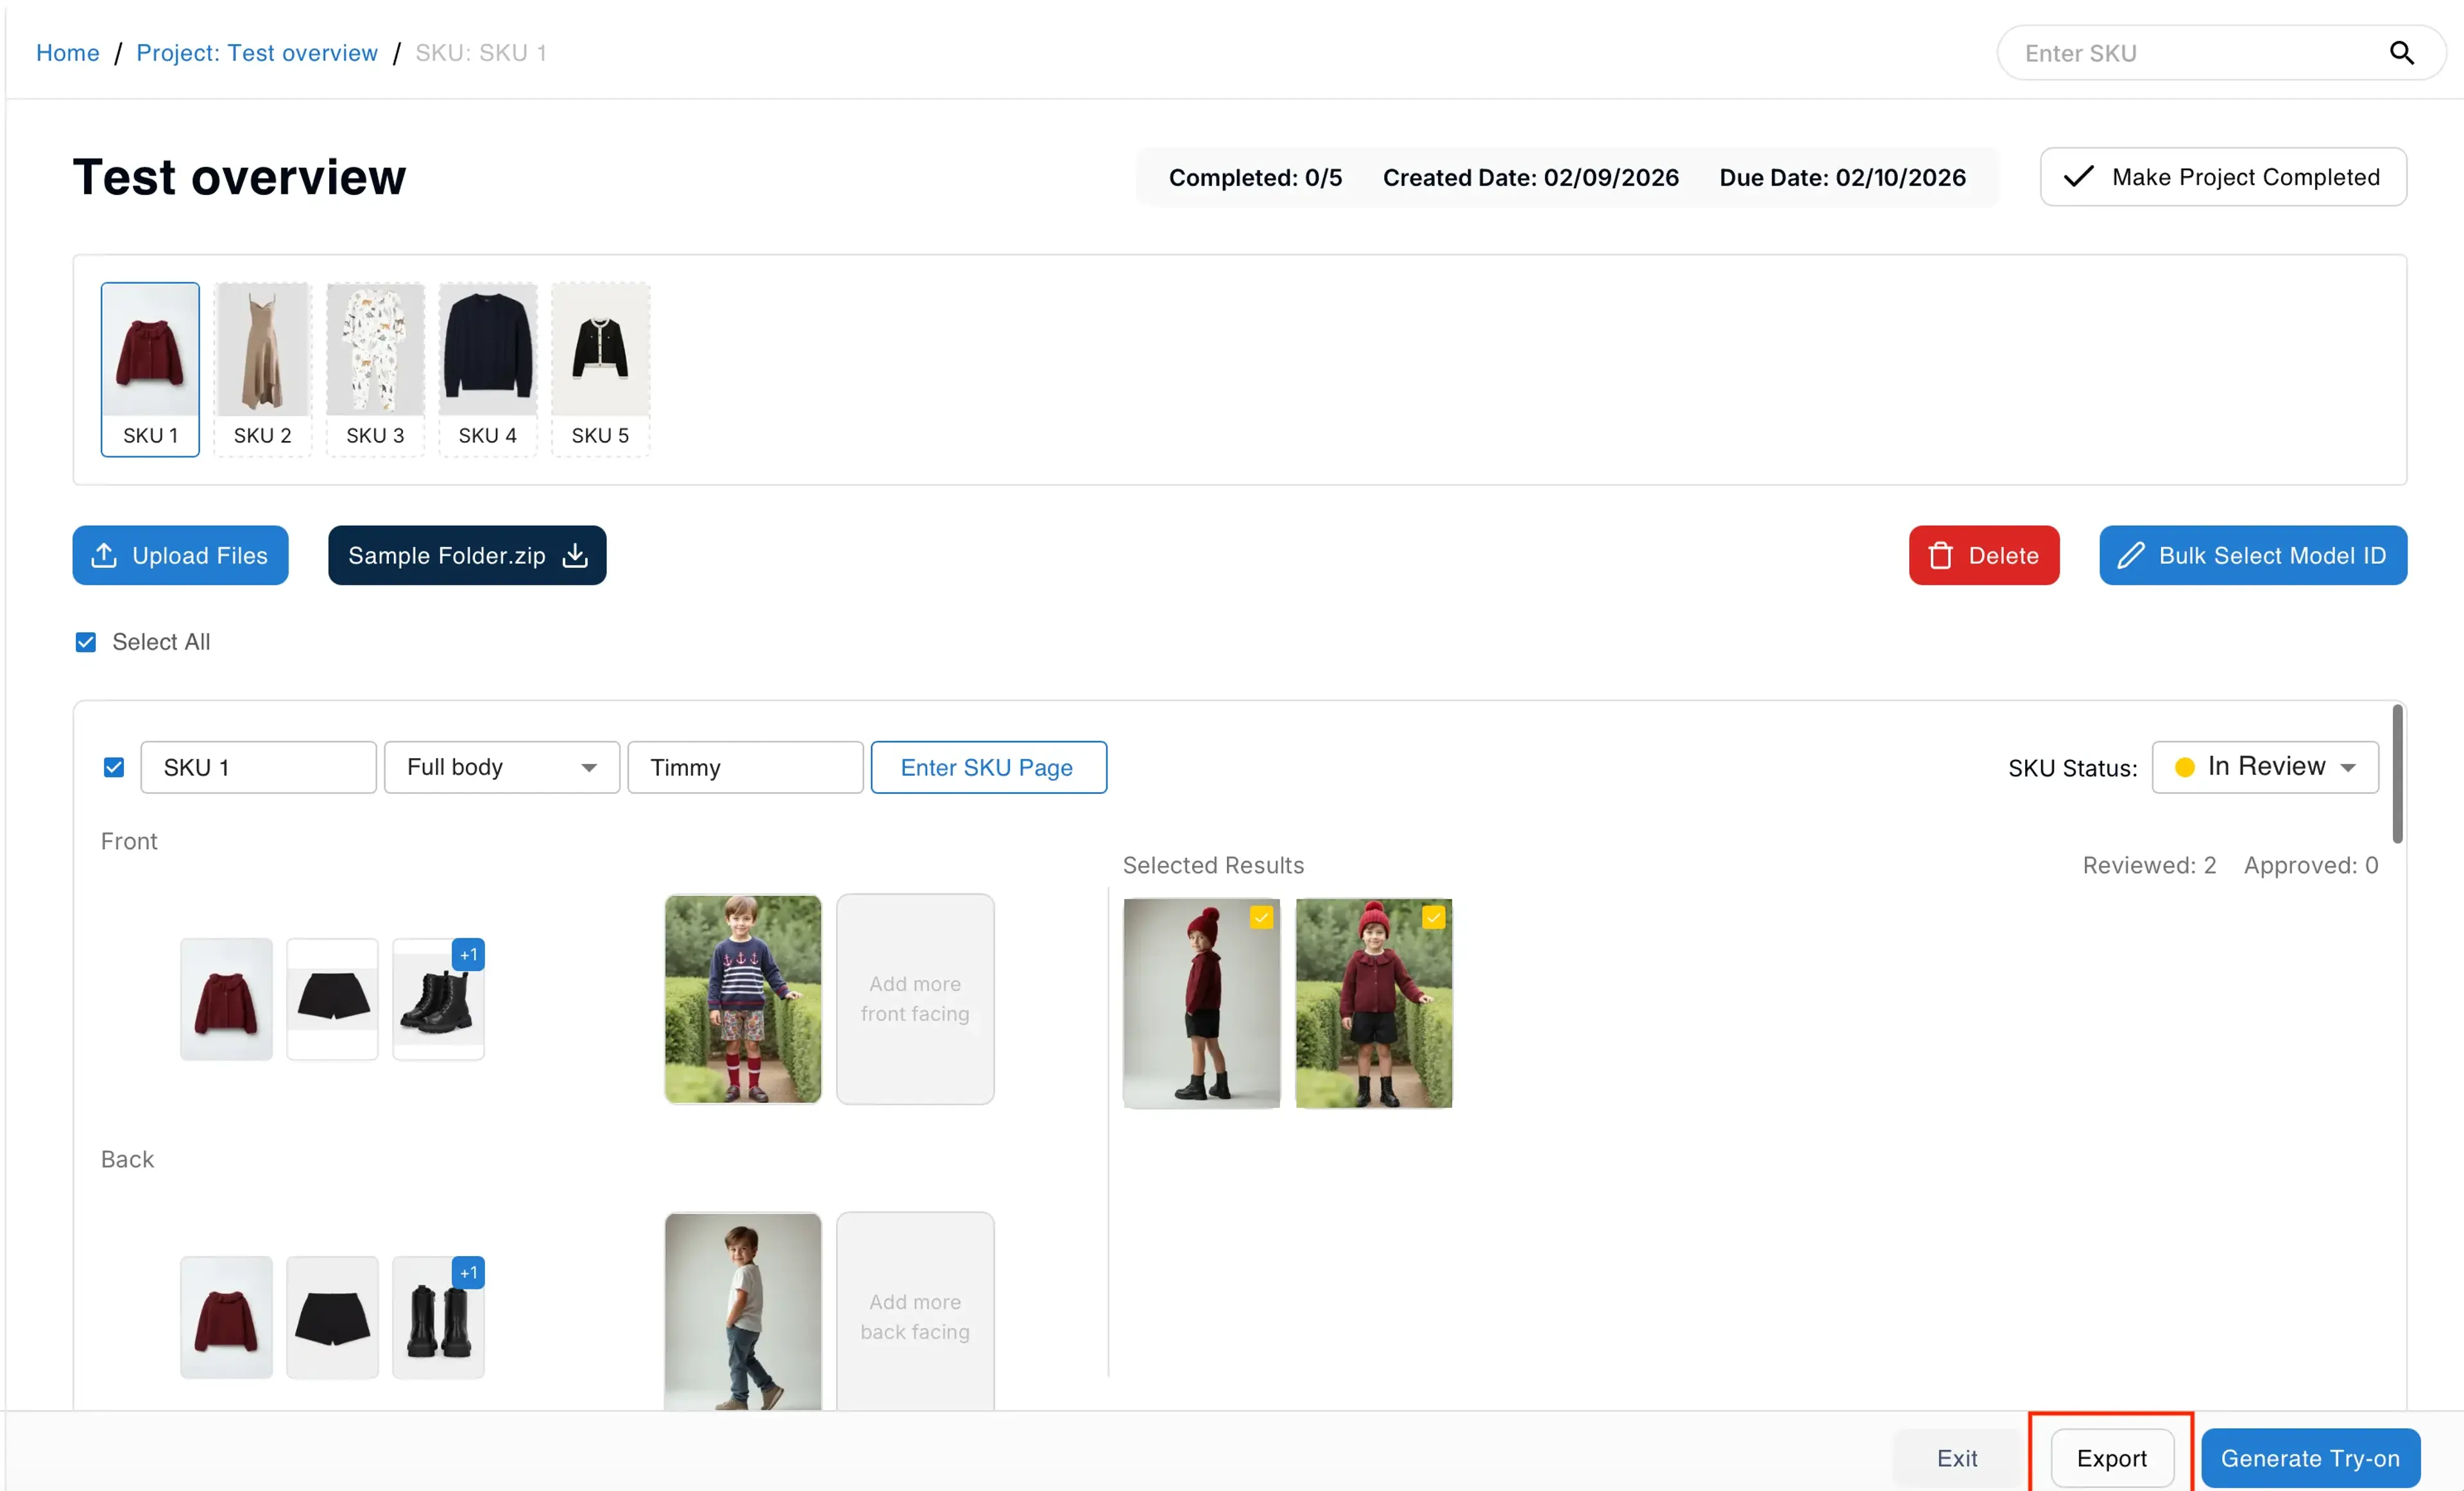Open the Back maroon cardigan thumbnail
This screenshot has height=1491, width=2464.
pos(226,1317)
